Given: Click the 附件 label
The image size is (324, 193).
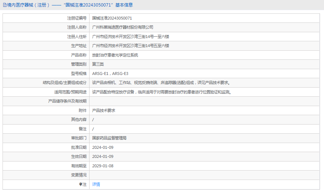Looking at the screenshot, I should 83,110.
